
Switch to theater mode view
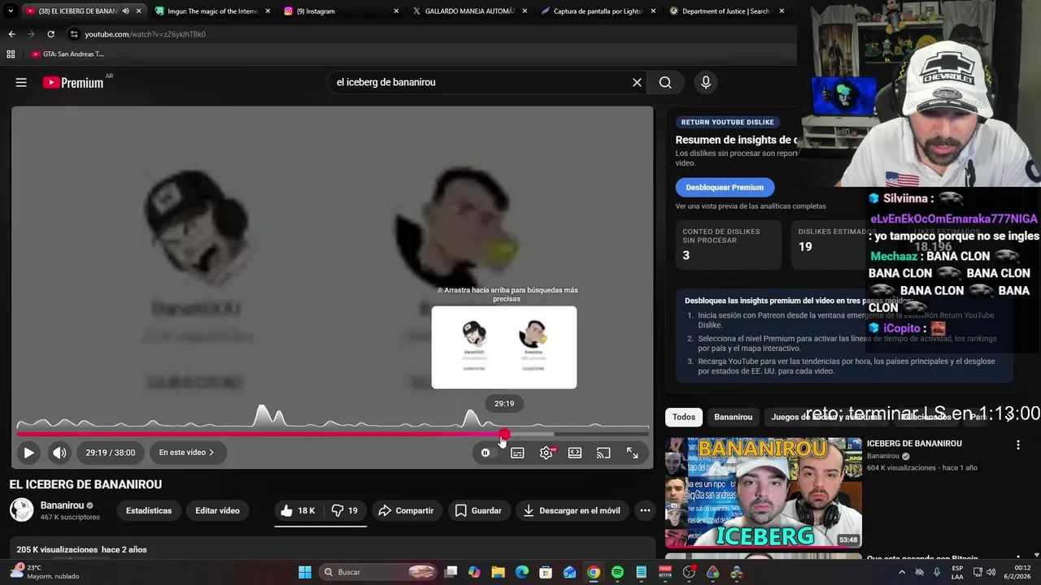(x=575, y=453)
